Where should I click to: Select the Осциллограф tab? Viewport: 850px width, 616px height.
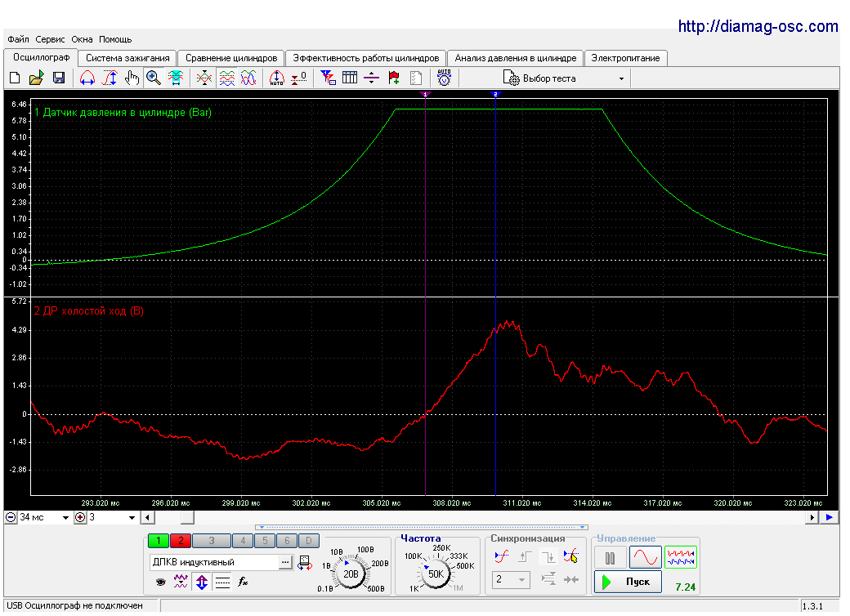point(41,57)
